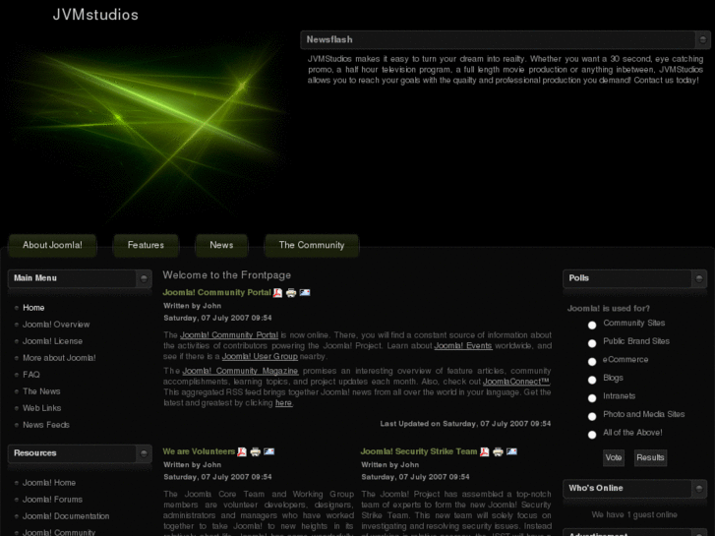This screenshot has height=536, width=715.
Task: Email the We are Volunteers article
Action: (x=269, y=451)
